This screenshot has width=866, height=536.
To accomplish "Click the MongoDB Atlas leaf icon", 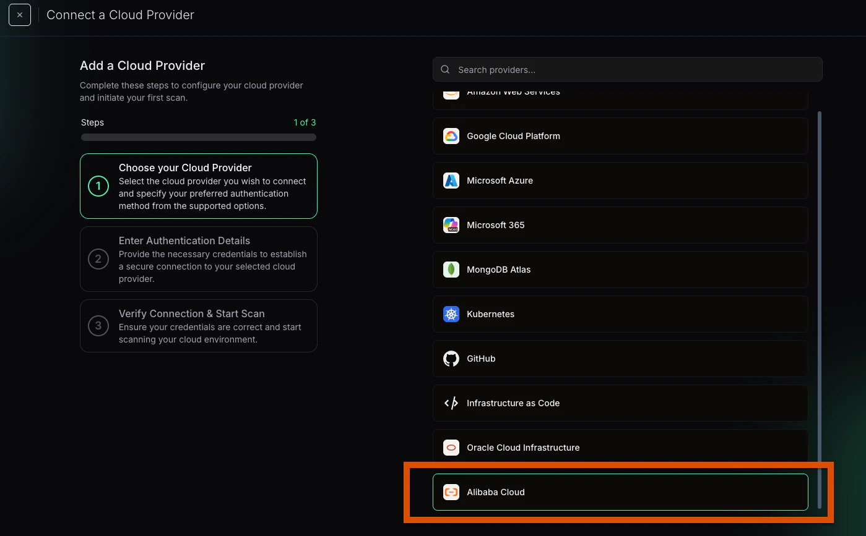I will coord(451,270).
